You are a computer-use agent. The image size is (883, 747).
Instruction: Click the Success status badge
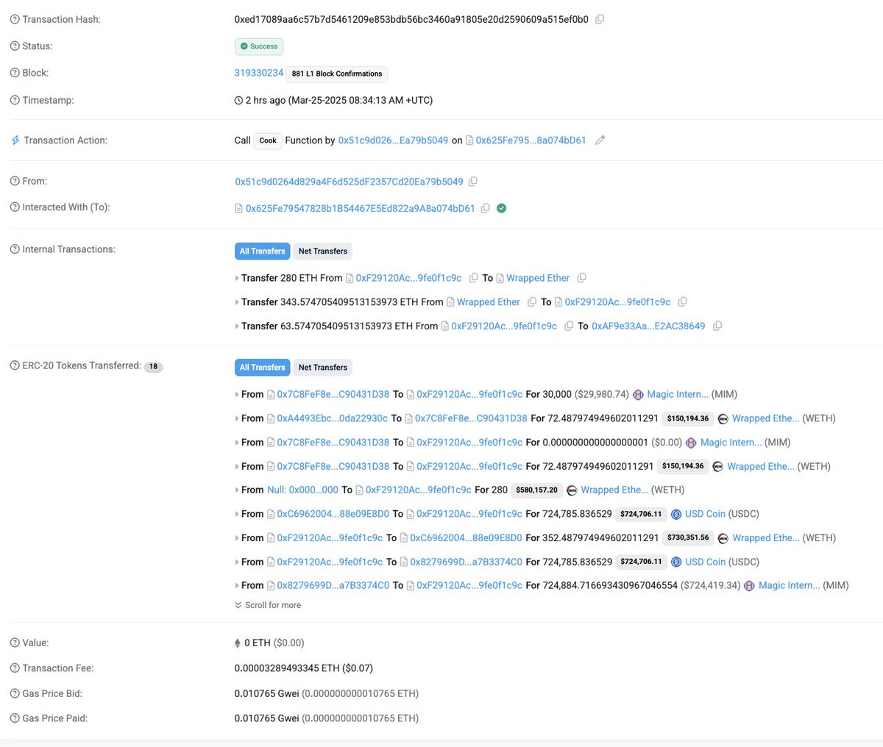258,46
